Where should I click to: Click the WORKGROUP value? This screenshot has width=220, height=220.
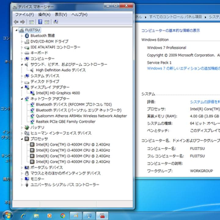[201, 171]
